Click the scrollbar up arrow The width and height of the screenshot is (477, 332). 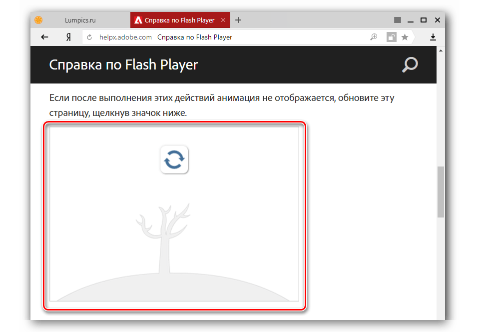(x=441, y=50)
